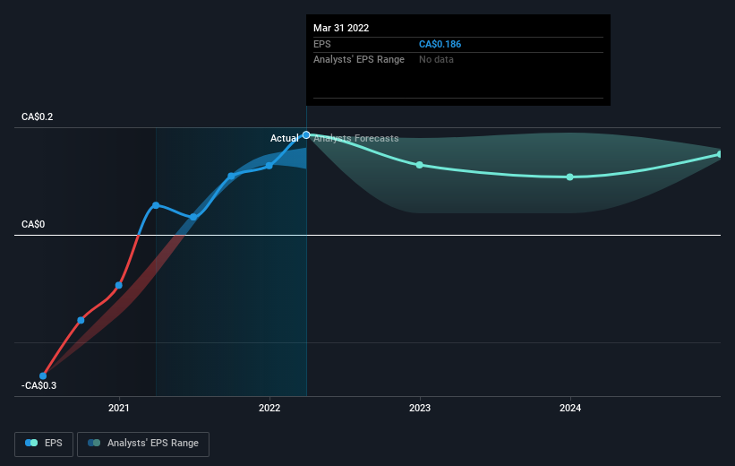Image resolution: width=735 pixels, height=466 pixels.
Task: Select the 2023 forecast EPS data point
Action: 420,165
